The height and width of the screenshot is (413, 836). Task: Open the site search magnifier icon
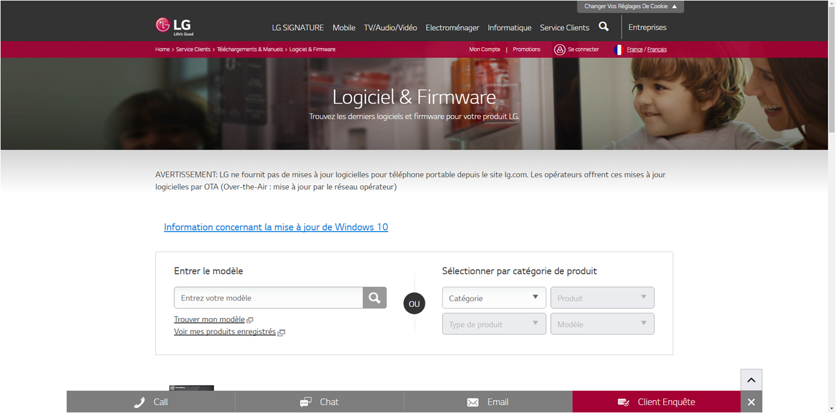pyautogui.click(x=603, y=27)
